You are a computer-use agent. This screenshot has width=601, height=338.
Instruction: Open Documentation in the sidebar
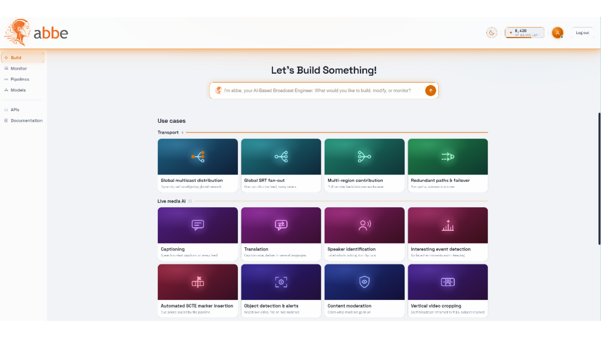tap(23, 121)
